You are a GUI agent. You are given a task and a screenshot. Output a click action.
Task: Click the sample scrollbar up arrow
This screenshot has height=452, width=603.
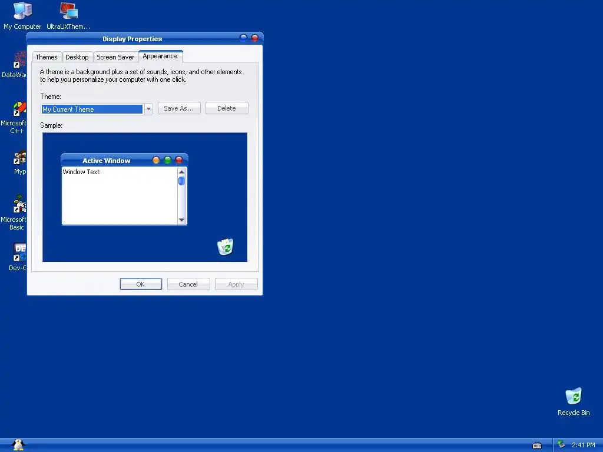(x=181, y=172)
